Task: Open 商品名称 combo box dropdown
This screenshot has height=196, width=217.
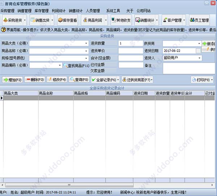Action: tap(86, 51)
